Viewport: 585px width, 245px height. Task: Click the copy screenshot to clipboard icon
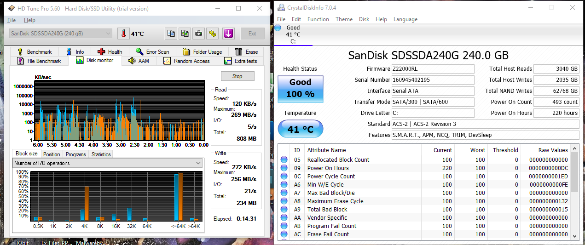[x=185, y=34]
